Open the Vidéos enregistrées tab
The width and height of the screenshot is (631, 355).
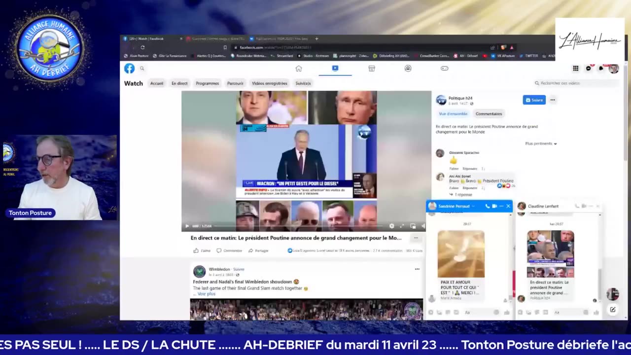(270, 83)
